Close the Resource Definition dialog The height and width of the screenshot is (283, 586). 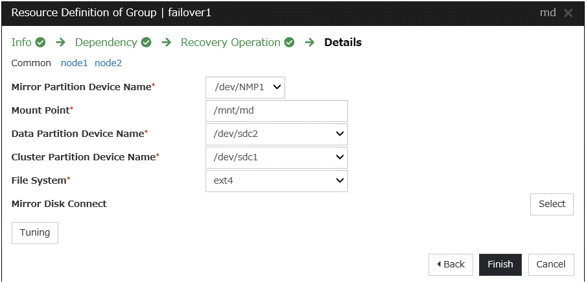coord(568,13)
